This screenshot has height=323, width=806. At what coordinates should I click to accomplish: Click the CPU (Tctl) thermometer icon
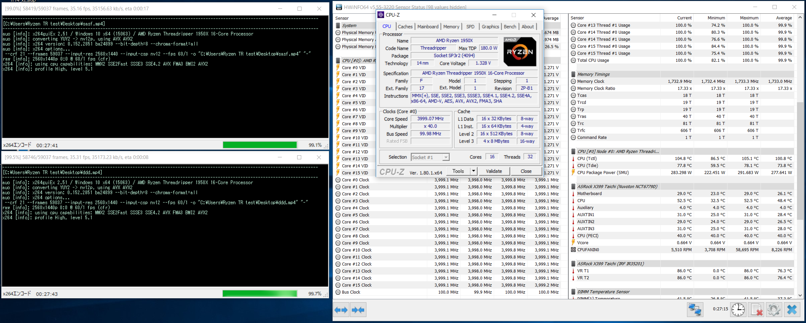click(573, 159)
